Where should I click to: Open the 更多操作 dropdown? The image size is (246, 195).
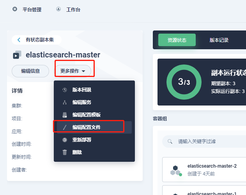coord(73,71)
